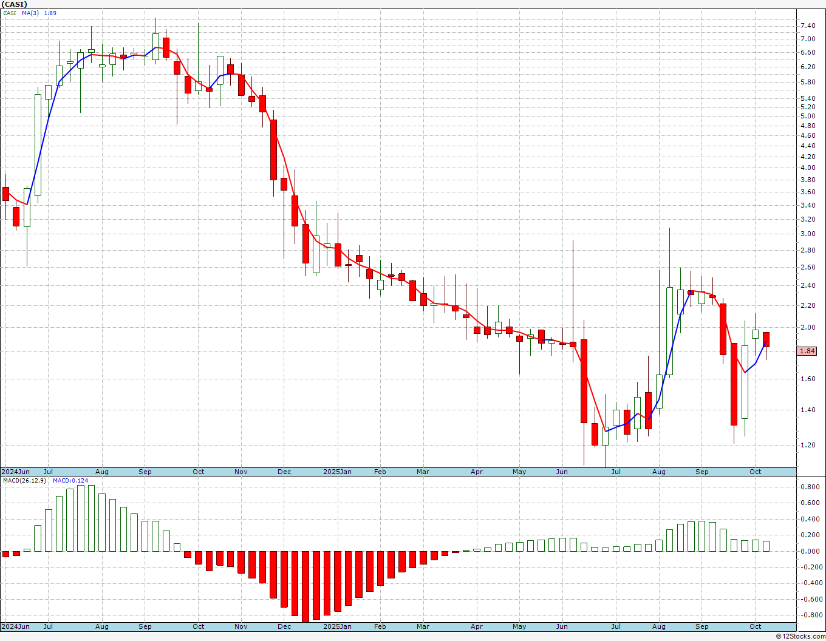
Task: Click the 1.84 current price tag
Action: tap(807, 351)
